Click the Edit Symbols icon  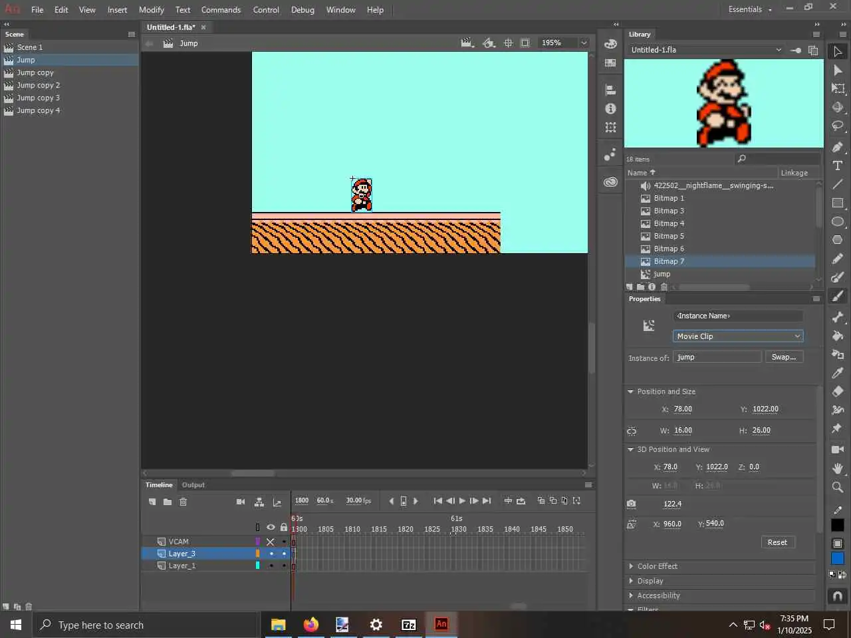[x=489, y=43]
